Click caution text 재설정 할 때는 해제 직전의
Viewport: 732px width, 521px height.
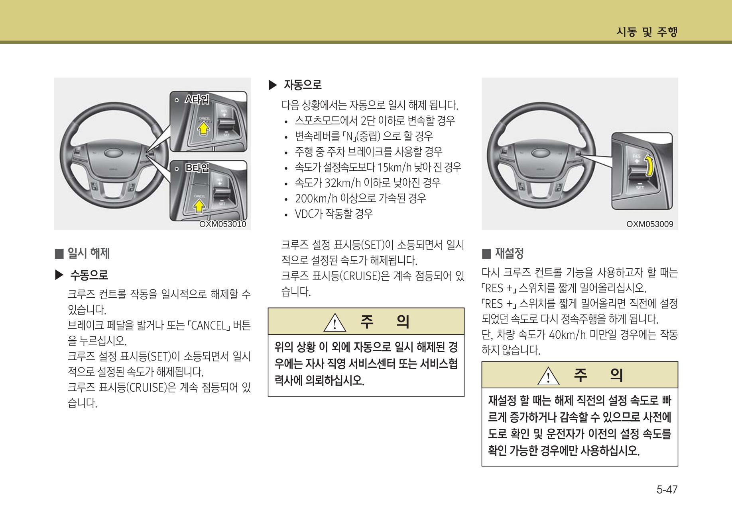(x=580, y=400)
